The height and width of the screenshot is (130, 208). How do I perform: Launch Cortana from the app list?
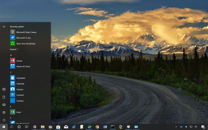[30, 101]
